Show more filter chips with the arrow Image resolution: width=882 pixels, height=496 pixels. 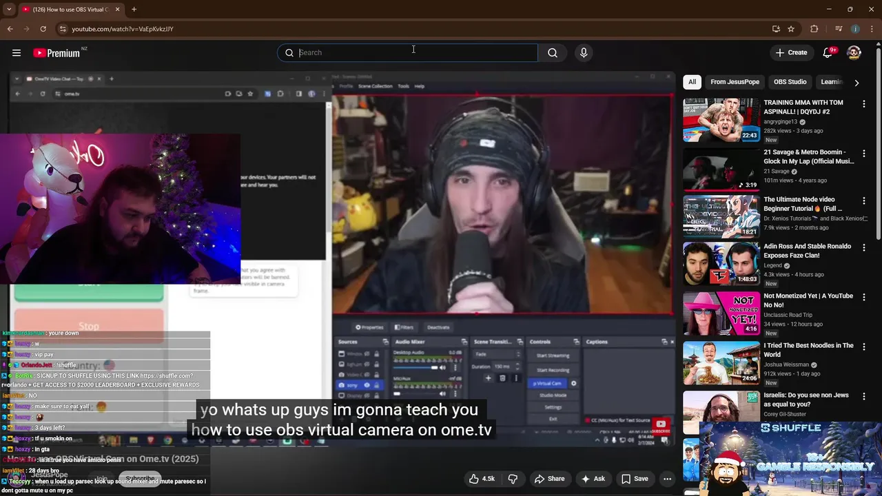click(x=857, y=83)
